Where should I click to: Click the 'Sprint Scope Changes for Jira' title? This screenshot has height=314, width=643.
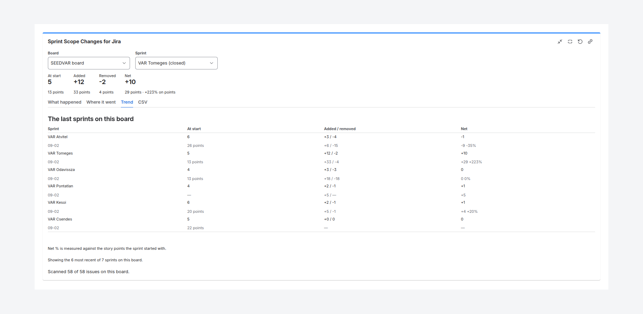point(84,42)
